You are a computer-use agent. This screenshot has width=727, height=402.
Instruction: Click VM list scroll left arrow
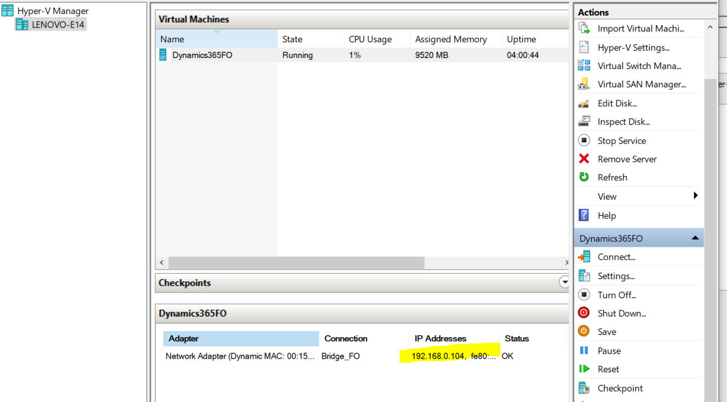[x=161, y=263]
